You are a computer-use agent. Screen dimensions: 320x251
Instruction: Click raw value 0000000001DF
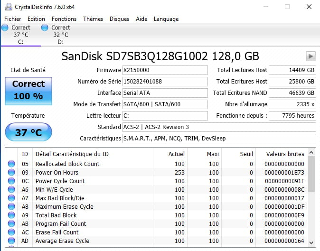point(284,207)
